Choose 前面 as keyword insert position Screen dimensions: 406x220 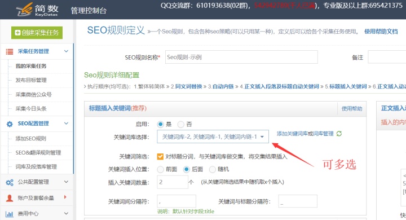coord(161,169)
